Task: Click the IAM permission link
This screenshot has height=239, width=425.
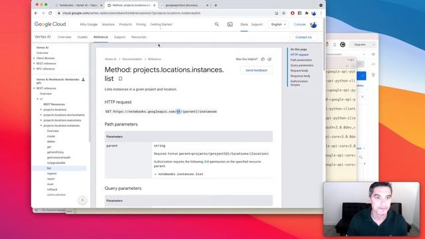Action: click(x=207, y=162)
